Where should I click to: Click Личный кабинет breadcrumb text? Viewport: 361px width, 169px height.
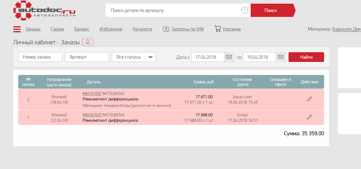[34, 42]
